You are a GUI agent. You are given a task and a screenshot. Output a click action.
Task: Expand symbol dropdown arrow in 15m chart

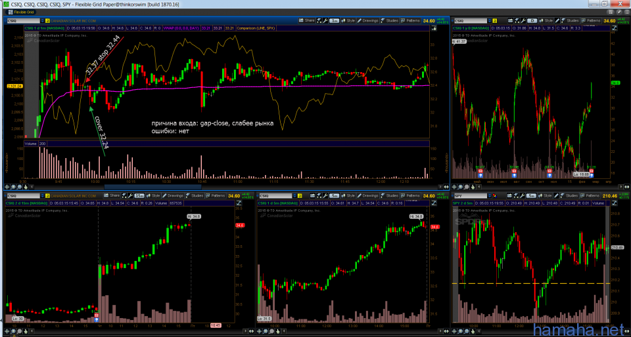42,196
